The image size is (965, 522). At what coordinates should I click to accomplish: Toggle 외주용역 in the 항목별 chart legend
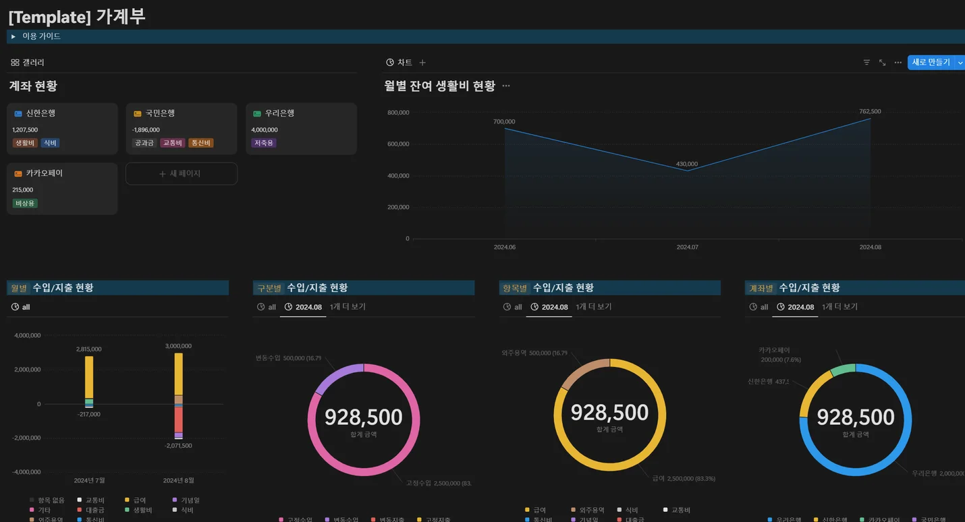click(x=587, y=510)
